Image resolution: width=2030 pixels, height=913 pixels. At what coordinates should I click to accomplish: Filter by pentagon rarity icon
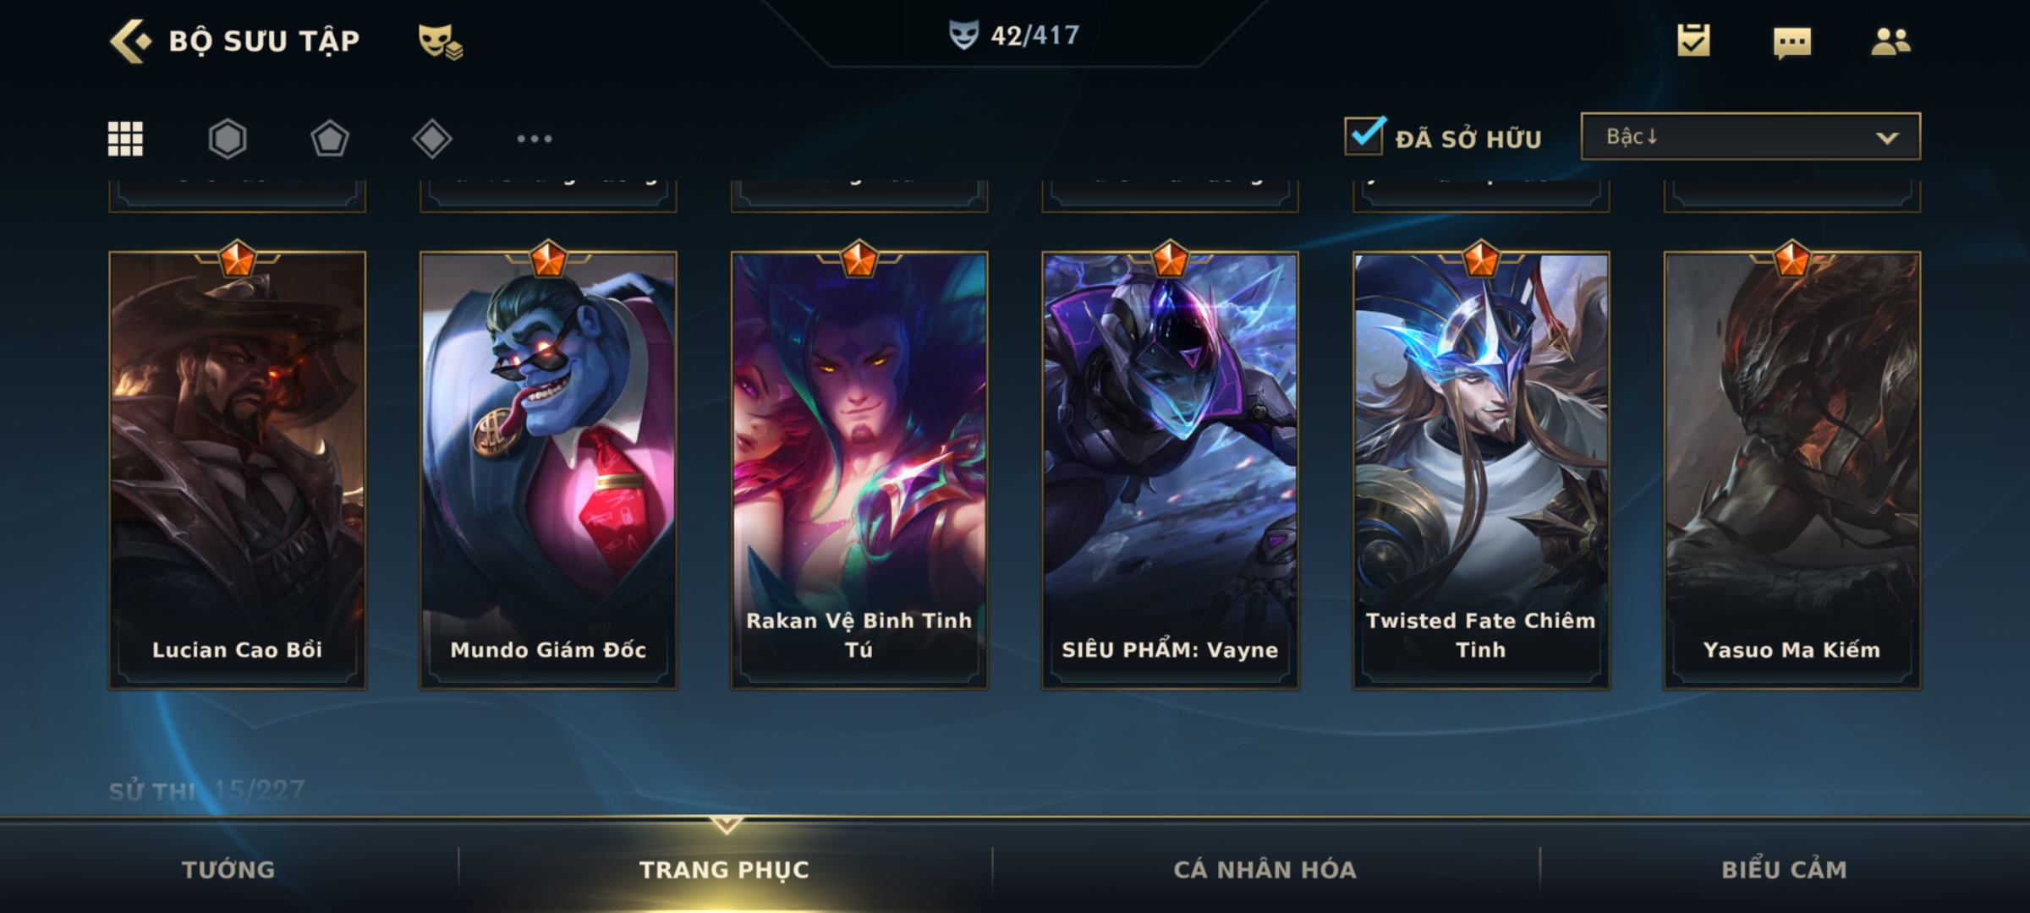point(330,139)
